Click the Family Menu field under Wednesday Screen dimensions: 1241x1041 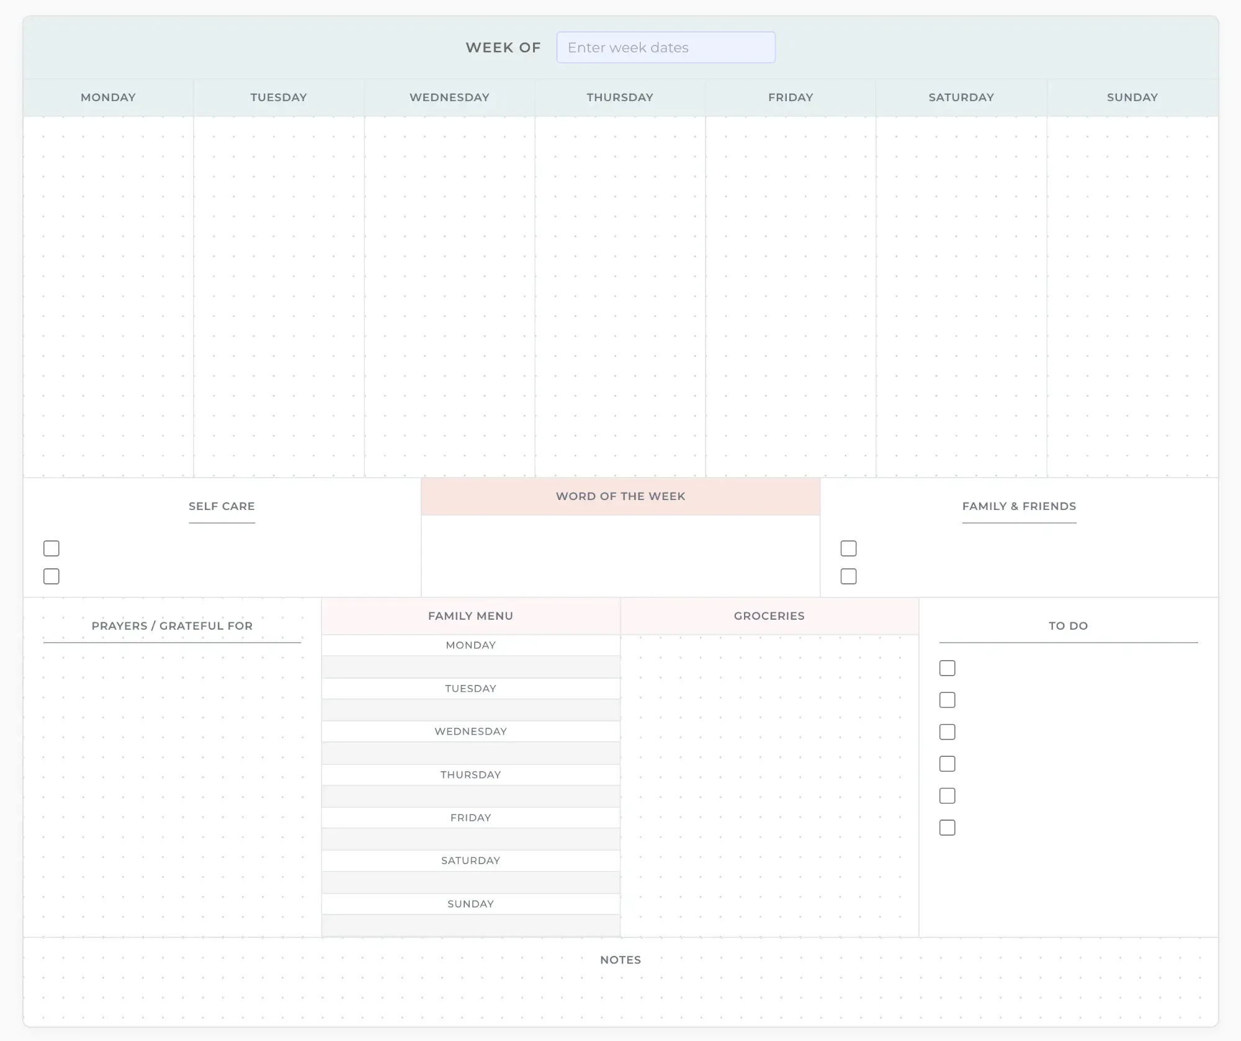tap(470, 753)
